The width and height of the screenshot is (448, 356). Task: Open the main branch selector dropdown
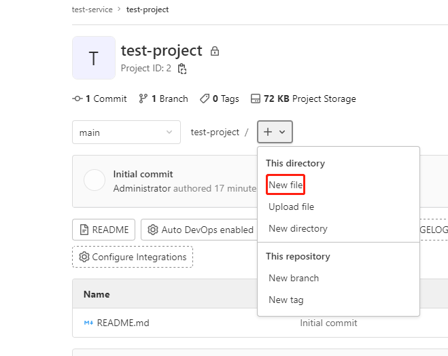click(126, 132)
